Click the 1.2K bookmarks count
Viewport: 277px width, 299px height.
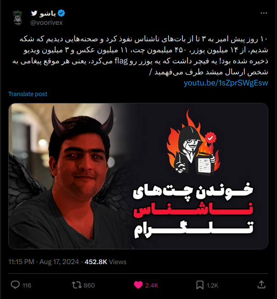tap(212, 286)
